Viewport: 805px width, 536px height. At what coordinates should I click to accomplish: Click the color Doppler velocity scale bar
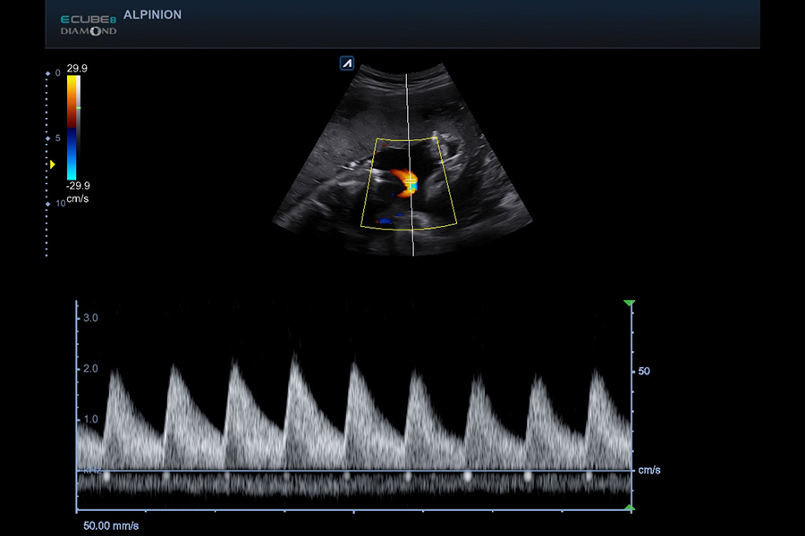coord(72,128)
